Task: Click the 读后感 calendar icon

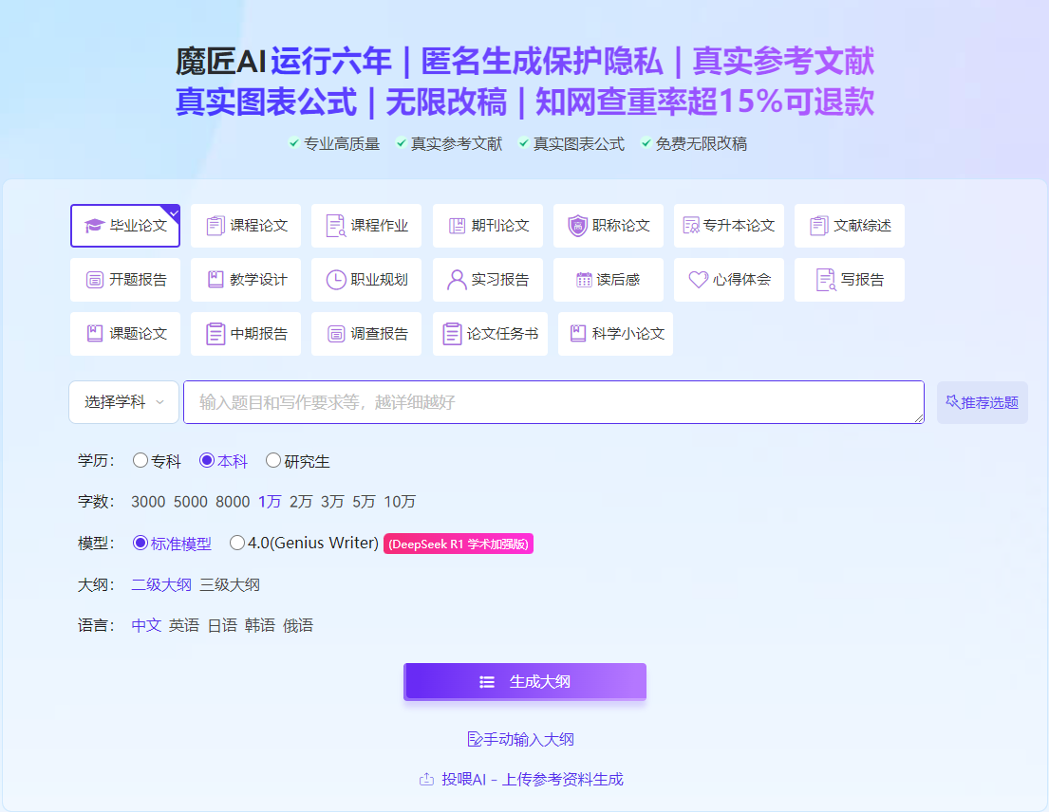Action: pos(584,280)
